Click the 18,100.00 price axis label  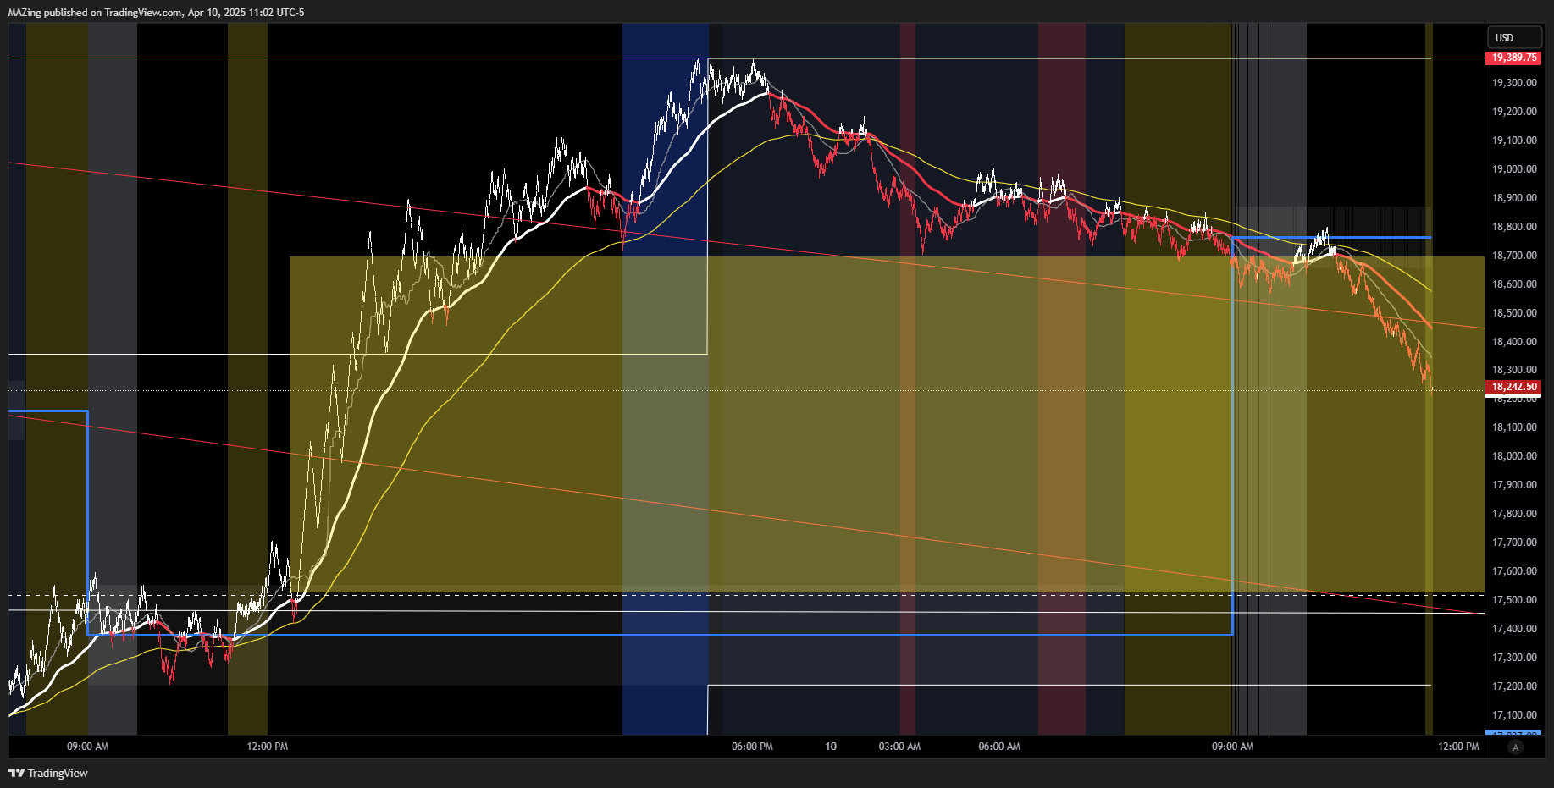1514,427
